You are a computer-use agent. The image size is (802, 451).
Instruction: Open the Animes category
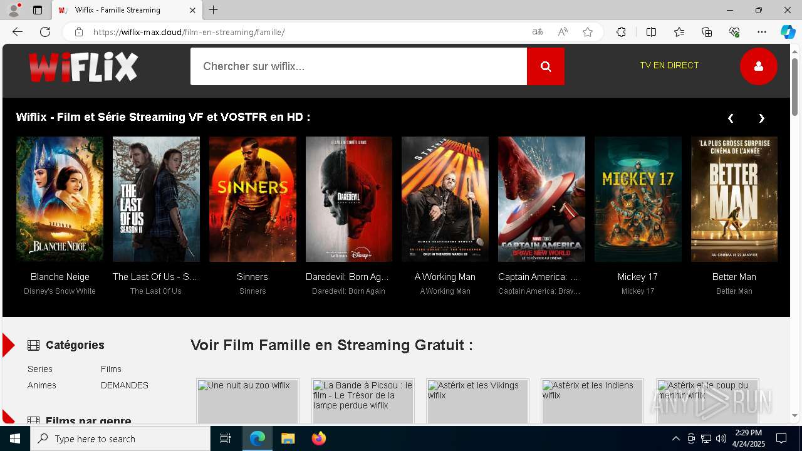click(x=42, y=385)
